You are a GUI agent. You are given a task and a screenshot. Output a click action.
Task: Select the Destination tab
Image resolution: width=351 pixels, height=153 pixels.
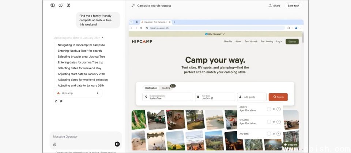(151, 88)
